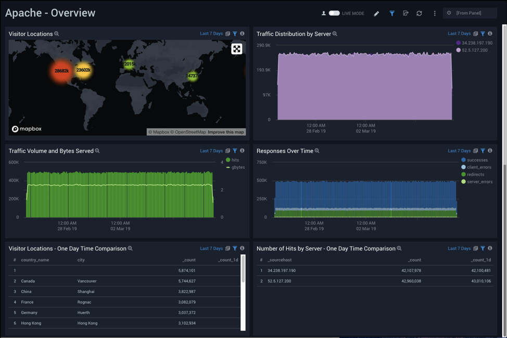Viewport: 507px width, 338px height.
Task: Open the three-dot overflow menu in the toolbar
Action: tap(435, 13)
